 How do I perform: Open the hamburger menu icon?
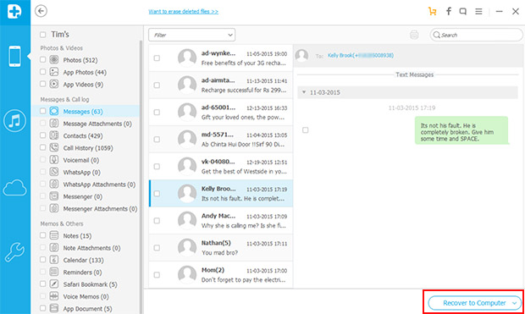click(x=478, y=11)
